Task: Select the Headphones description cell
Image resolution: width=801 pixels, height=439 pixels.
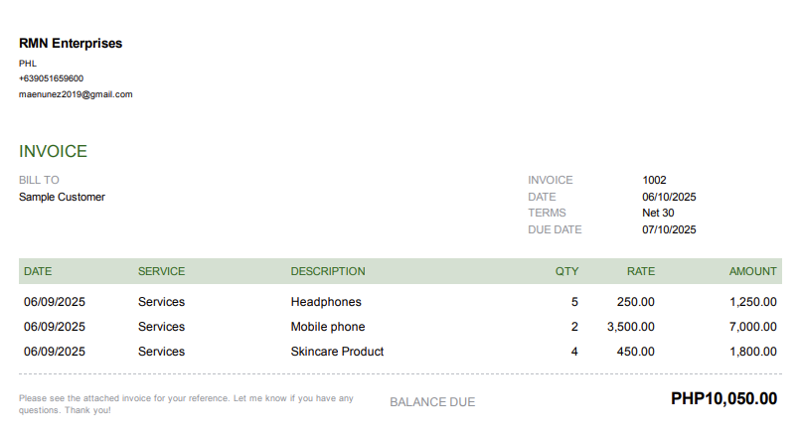Action: tap(326, 302)
